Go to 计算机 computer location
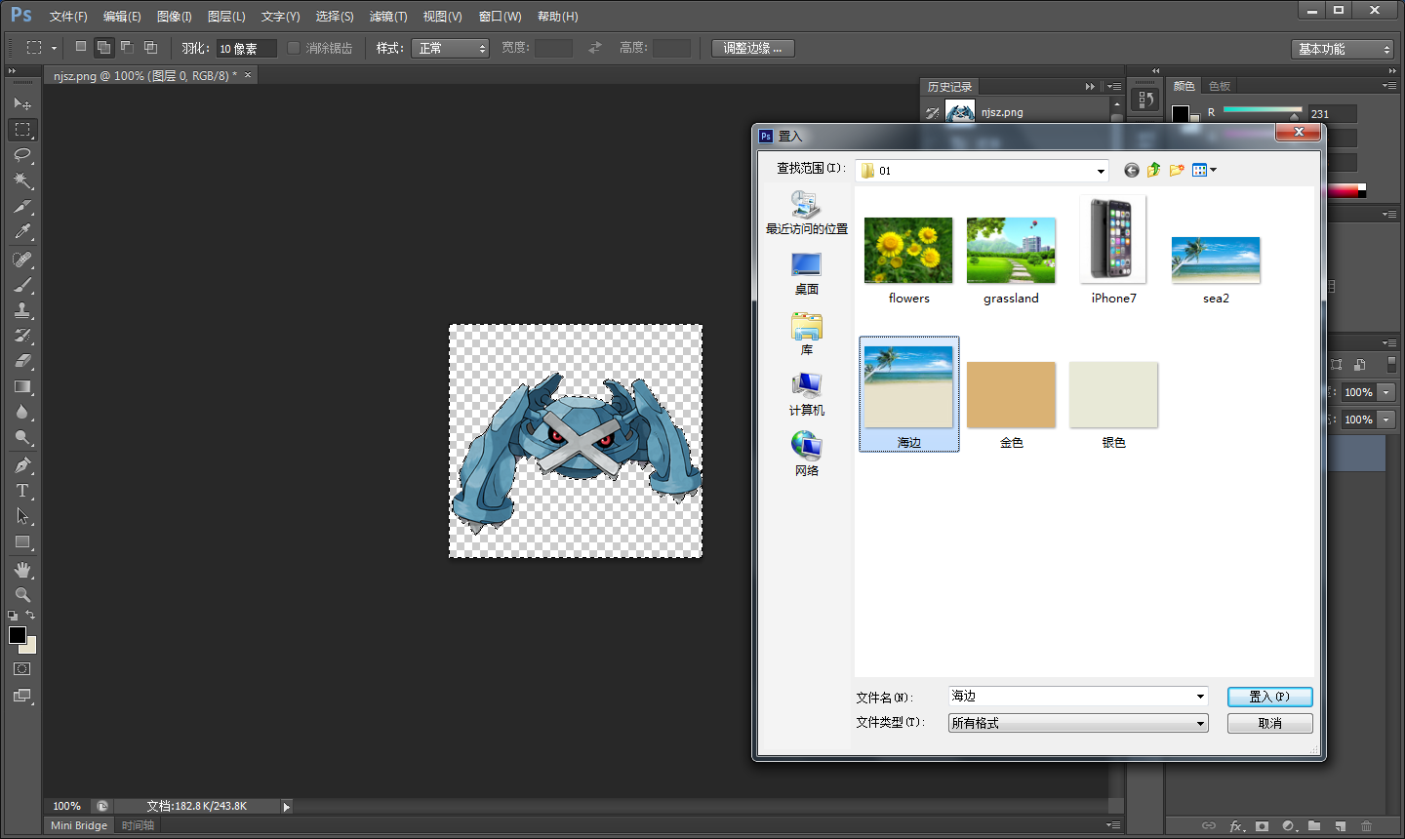This screenshot has height=839, width=1405. (807, 394)
